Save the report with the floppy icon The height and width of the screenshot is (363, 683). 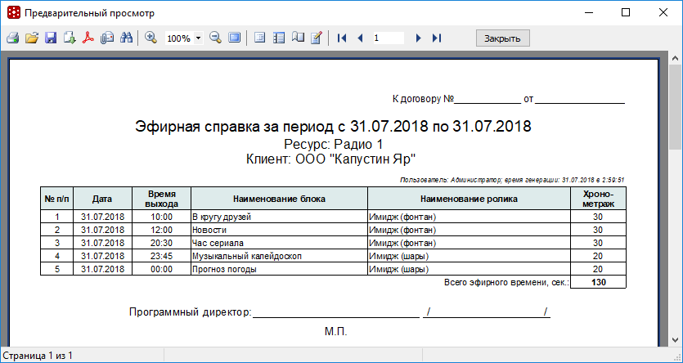tap(51, 38)
